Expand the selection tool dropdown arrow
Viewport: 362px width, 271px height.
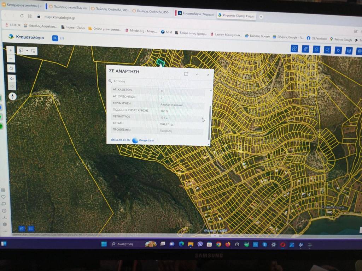(x=27, y=51)
